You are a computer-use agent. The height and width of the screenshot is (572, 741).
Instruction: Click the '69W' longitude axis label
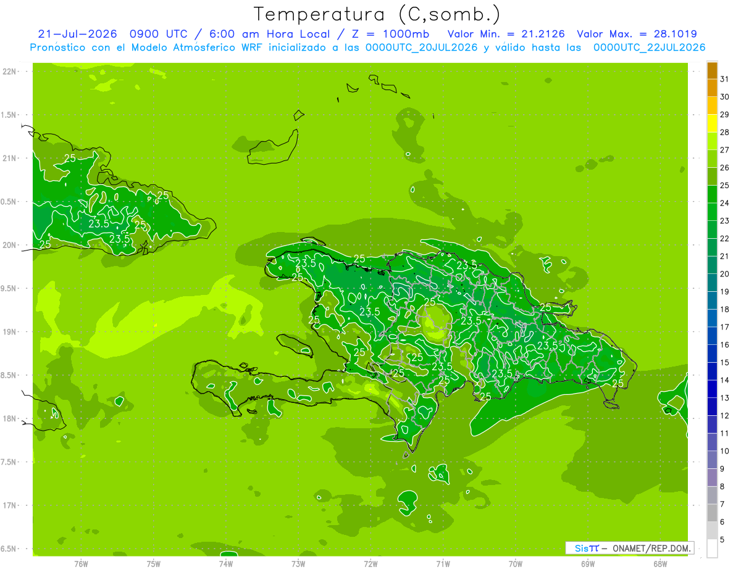tap(587, 563)
